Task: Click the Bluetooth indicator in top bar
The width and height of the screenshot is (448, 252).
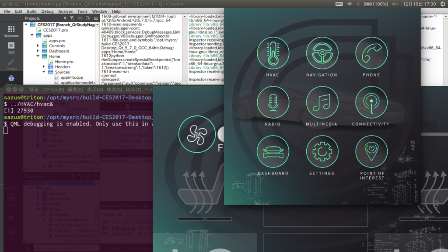Action: (358, 3)
